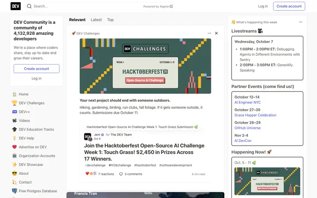Click the Videos camera icon

tap(15, 121)
